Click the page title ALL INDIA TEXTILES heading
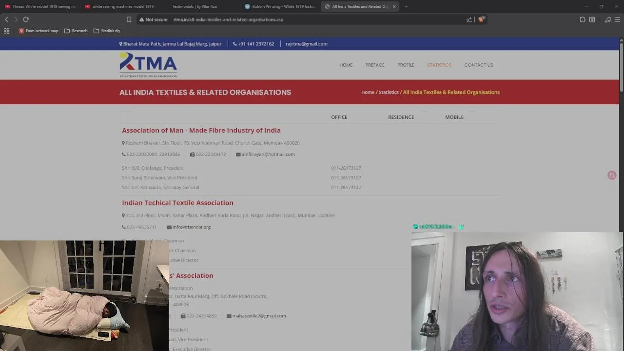The width and height of the screenshot is (624, 351). pos(205,92)
